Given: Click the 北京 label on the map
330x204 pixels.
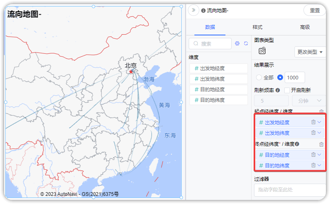Looking at the screenshot, I should [131, 66].
